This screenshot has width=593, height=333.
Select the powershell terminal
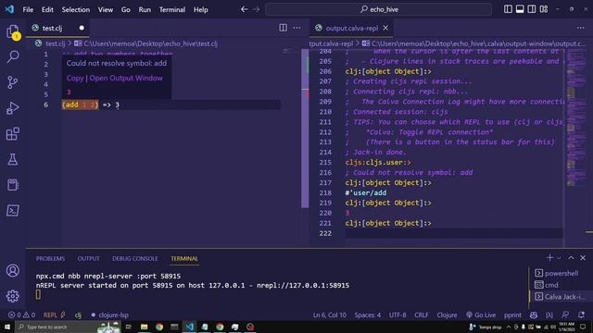coord(557,273)
